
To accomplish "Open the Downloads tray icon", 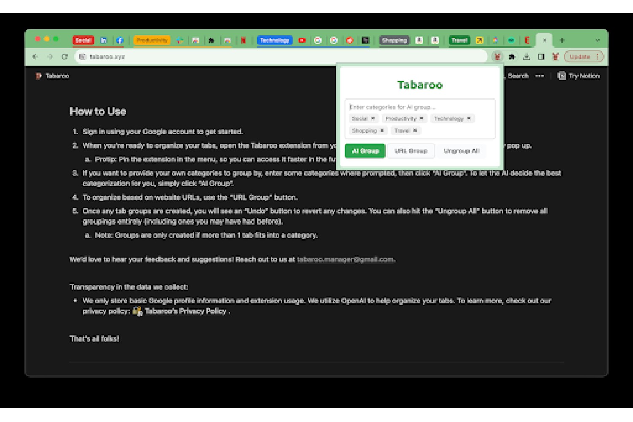I will 527,57.
